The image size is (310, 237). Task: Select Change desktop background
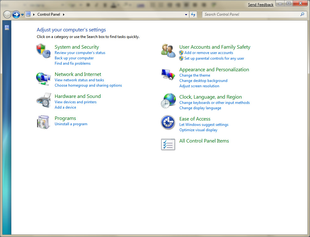203,81
